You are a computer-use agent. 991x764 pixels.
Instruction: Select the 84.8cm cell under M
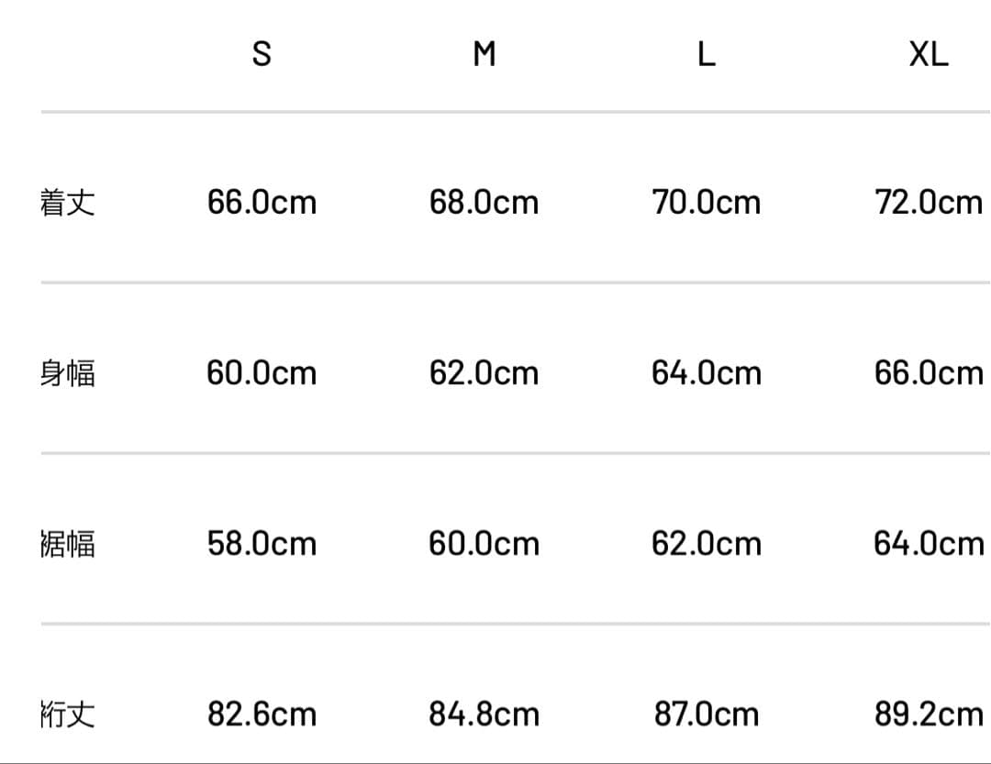pyautogui.click(x=484, y=714)
